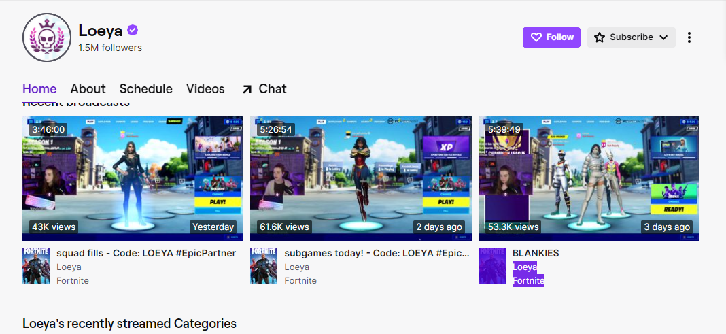Follow the Loeya channel
This screenshot has width=726, height=334.
(x=551, y=37)
